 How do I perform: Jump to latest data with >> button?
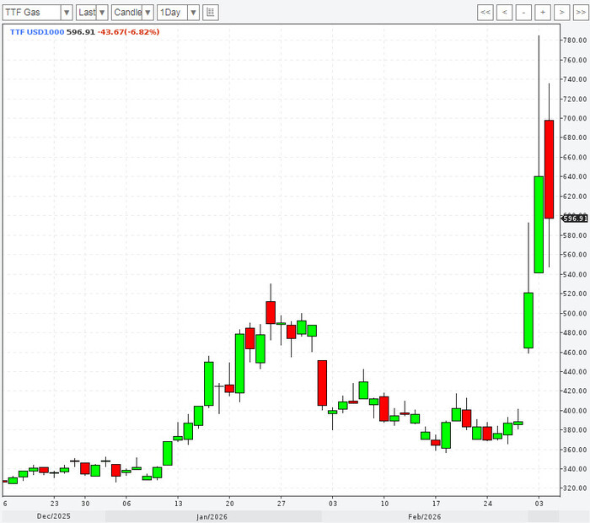coord(581,13)
